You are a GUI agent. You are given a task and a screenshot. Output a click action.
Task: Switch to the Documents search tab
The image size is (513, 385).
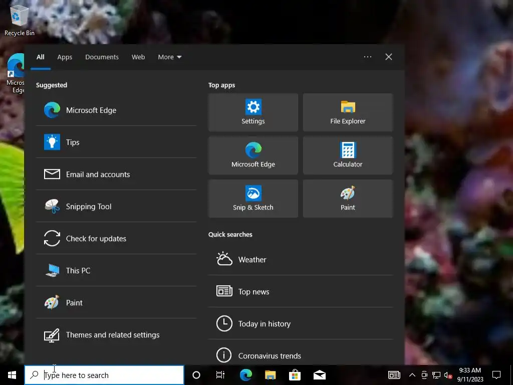[x=102, y=57]
